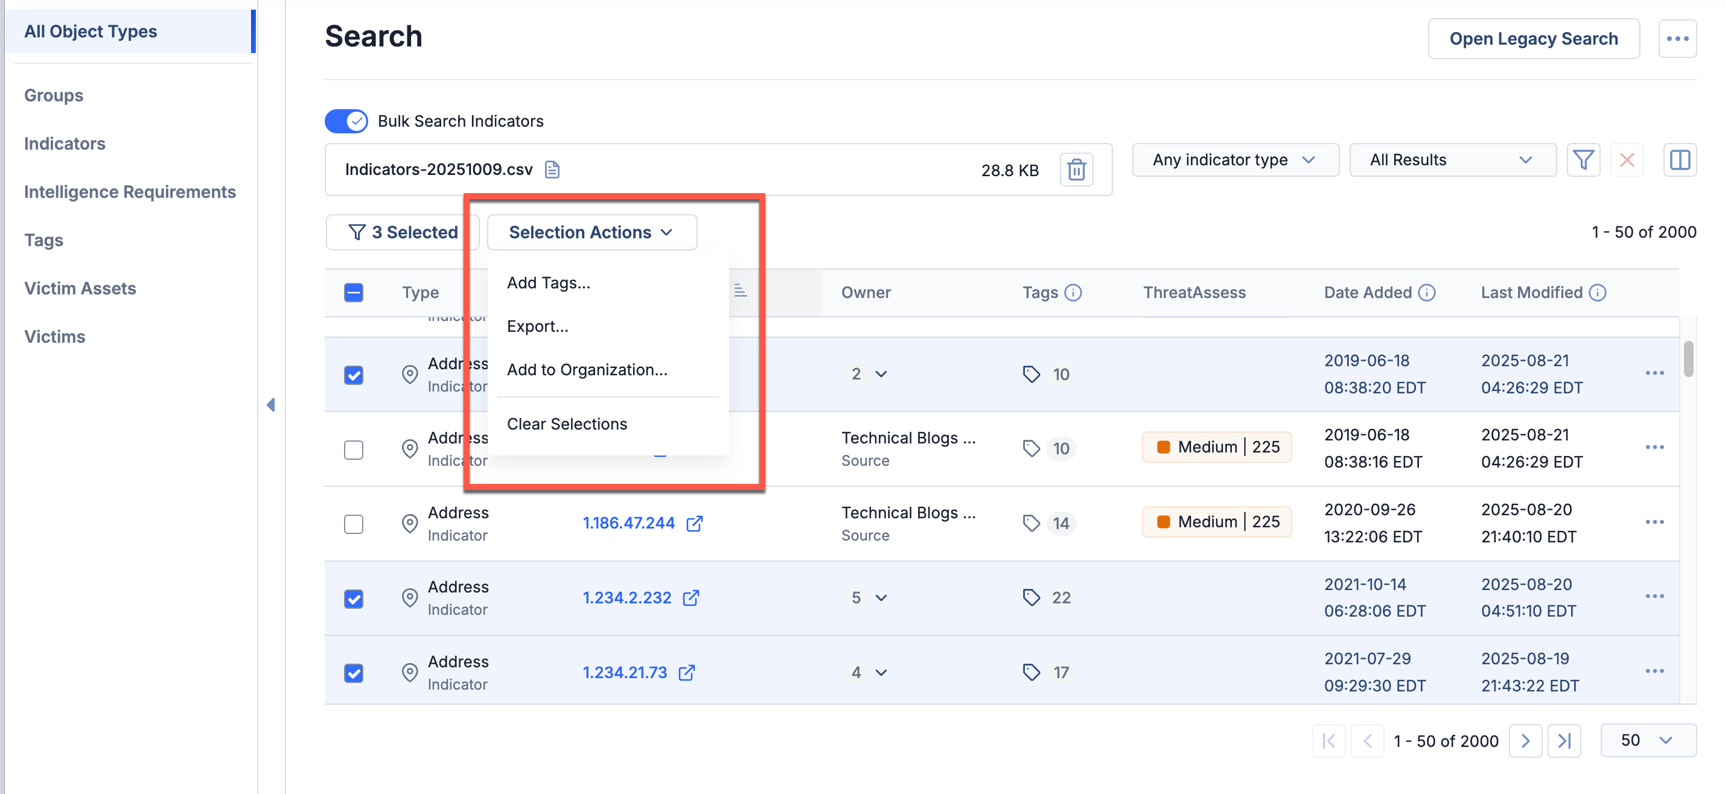Clear the bulk search with the red X
The width and height of the screenshot is (1725, 794).
click(x=1627, y=159)
